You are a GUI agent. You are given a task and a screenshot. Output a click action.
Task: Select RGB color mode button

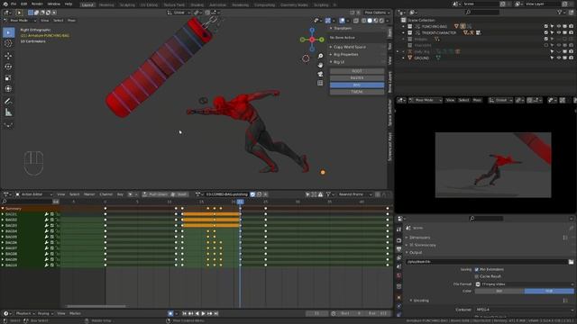tap(549, 291)
